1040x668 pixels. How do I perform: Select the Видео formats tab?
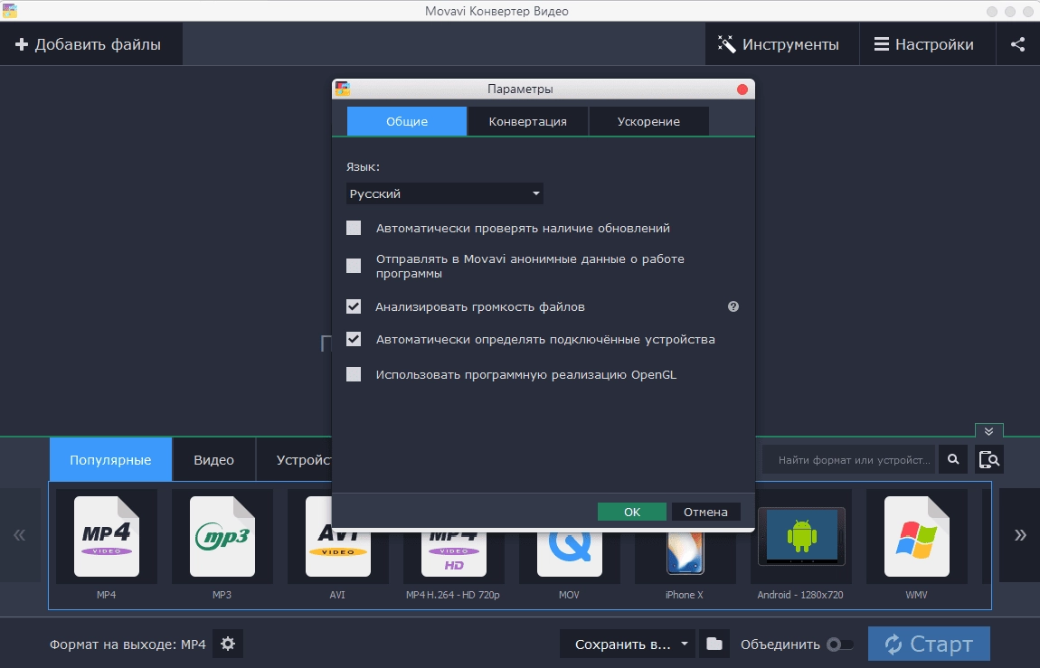click(x=213, y=459)
